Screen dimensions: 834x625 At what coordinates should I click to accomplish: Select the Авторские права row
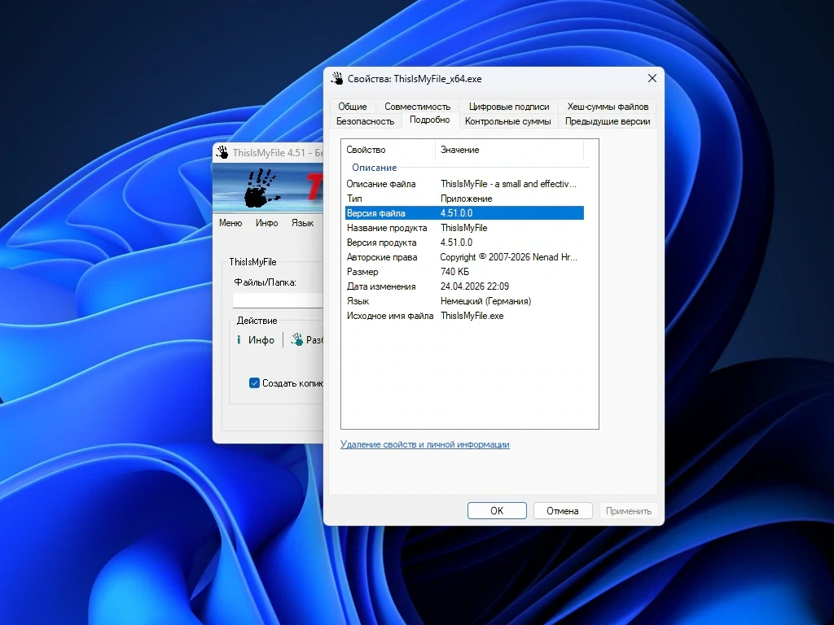(x=464, y=257)
